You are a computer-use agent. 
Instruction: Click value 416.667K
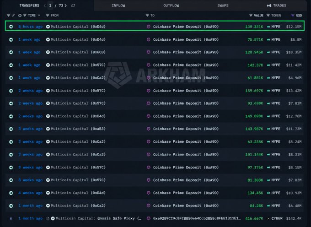(254, 218)
